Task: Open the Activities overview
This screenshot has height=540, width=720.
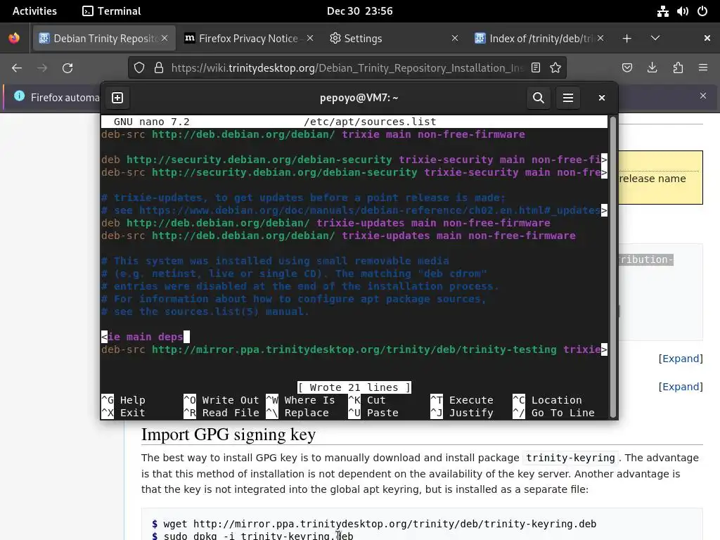Action: point(34,11)
